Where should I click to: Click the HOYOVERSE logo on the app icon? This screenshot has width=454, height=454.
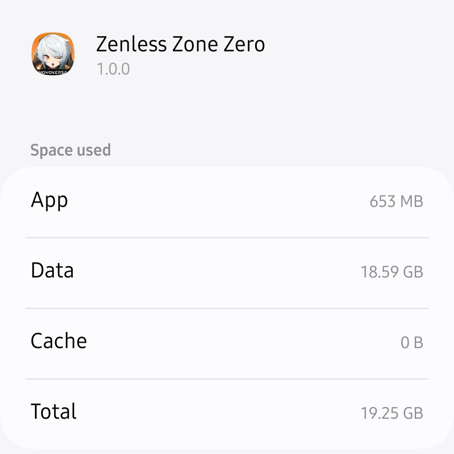tap(53, 72)
